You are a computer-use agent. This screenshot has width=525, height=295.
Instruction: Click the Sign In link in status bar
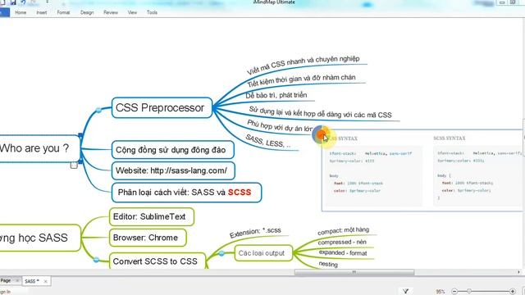(x=6, y=292)
